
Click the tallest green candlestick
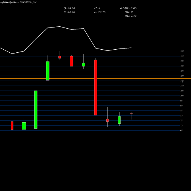point(36,110)
